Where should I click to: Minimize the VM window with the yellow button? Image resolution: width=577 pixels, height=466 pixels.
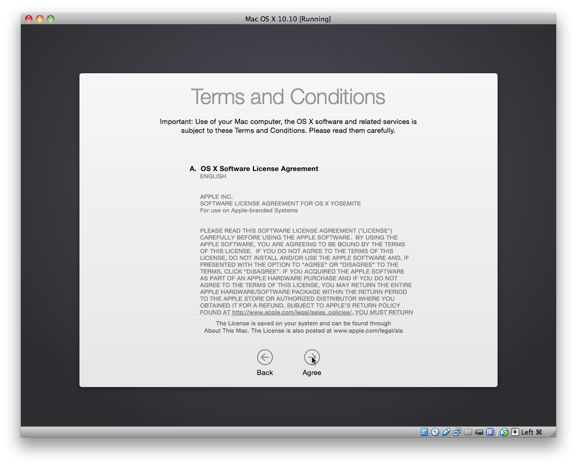(x=40, y=19)
